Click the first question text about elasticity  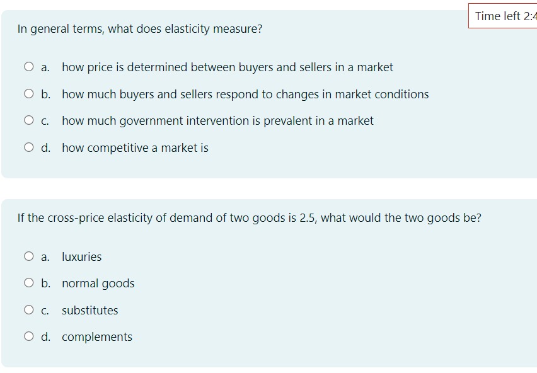[140, 28]
